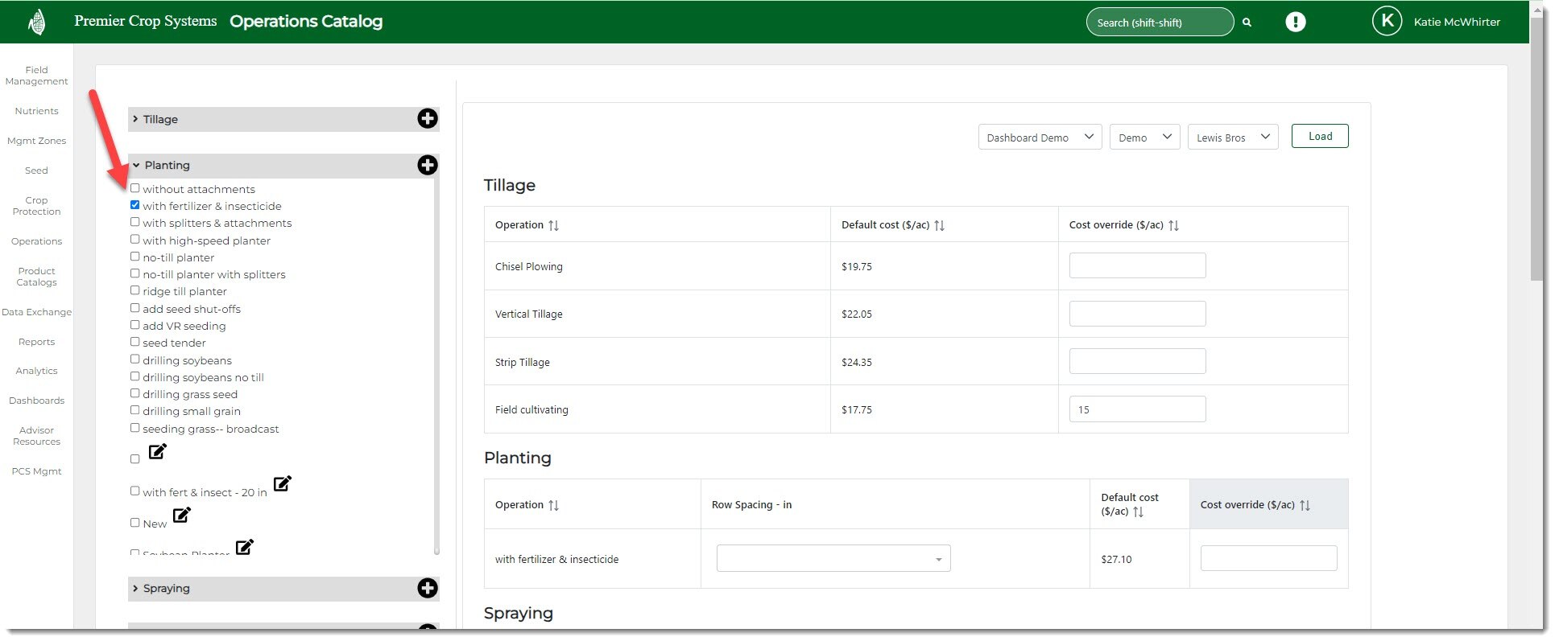Open the Dashboard Demo dropdown

coord(1039,138)
